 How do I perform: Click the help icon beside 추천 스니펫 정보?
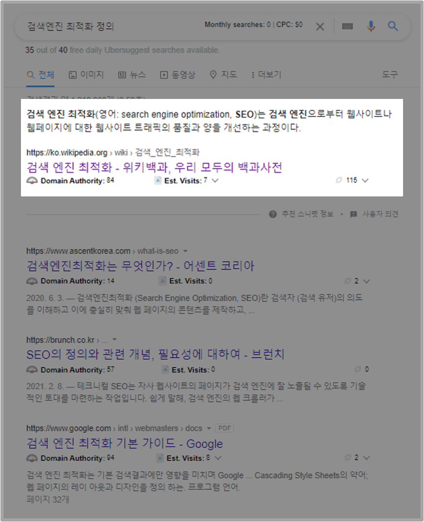tap(272, 213)
